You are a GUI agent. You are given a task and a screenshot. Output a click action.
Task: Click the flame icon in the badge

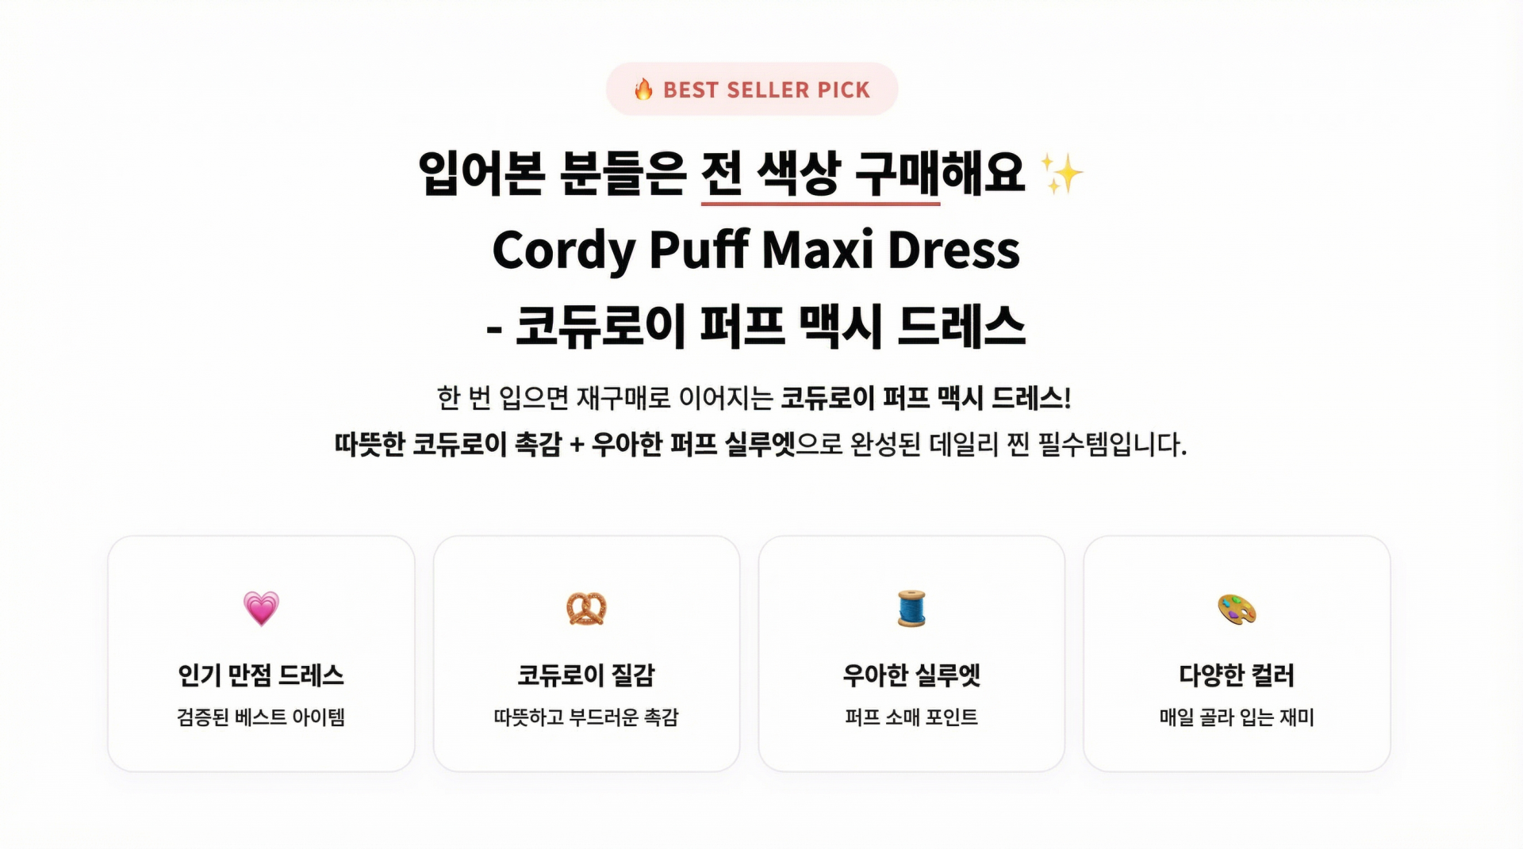(643, 90)
